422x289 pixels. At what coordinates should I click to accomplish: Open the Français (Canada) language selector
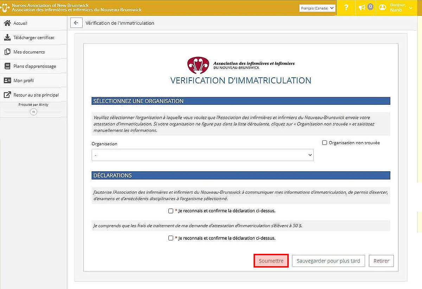[318, 8]
